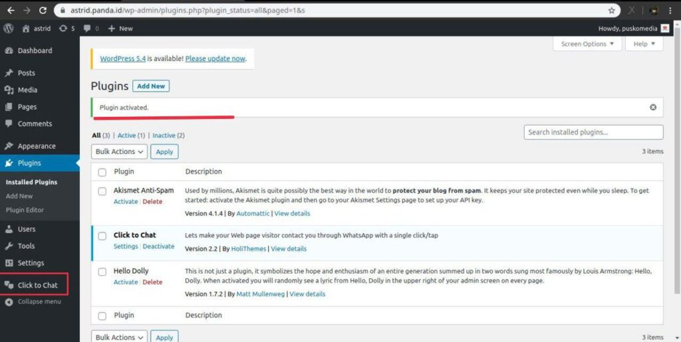Open the 5 pending updates icon
The width and height of the screenshot is (681, 342).
pos(67,28)
